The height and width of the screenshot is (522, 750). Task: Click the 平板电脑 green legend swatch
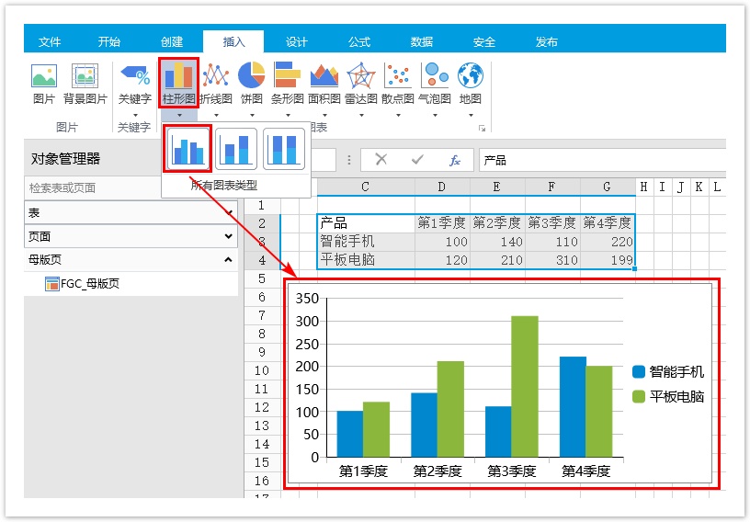[x=639, y=397]
